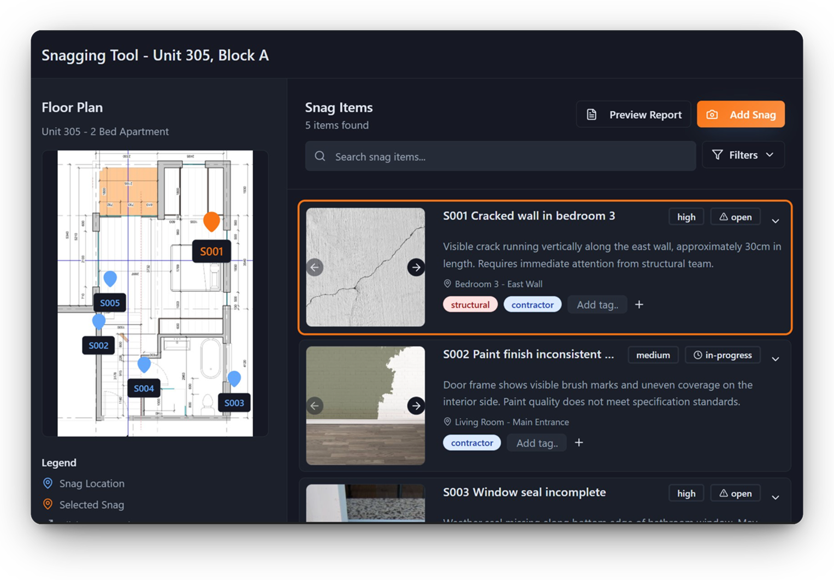
Task: Click the S003 label on floor plan
Action: point(234,403)
